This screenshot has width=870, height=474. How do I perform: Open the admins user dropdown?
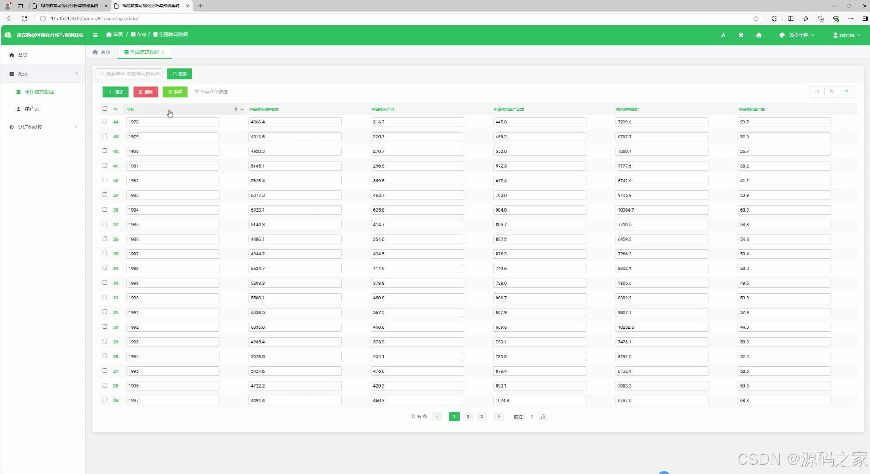(847, 35)
